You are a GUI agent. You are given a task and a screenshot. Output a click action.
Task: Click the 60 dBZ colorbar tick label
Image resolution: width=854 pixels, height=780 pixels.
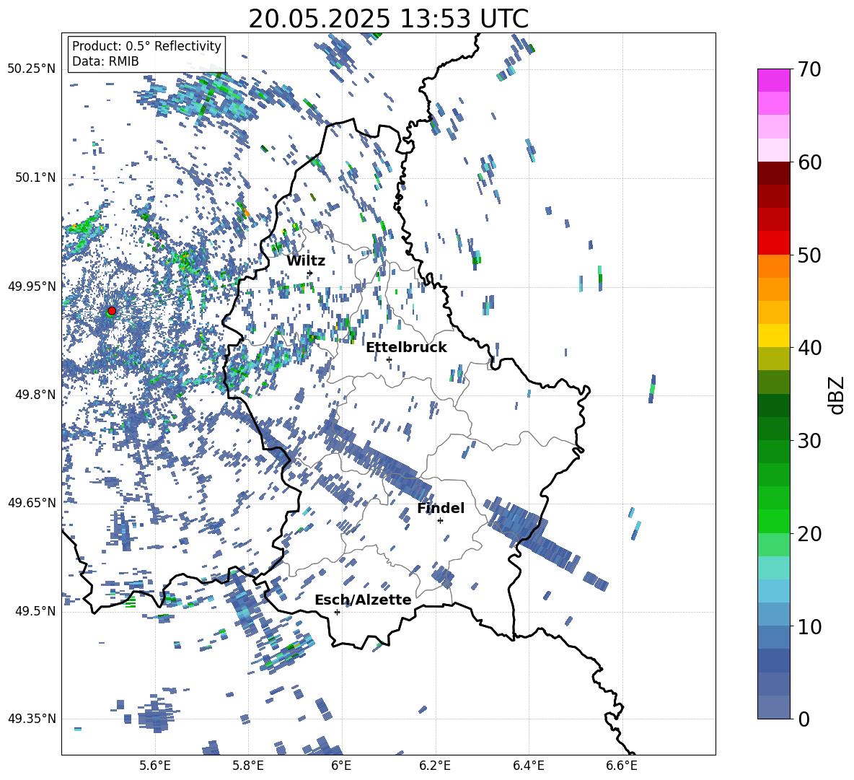809,162
